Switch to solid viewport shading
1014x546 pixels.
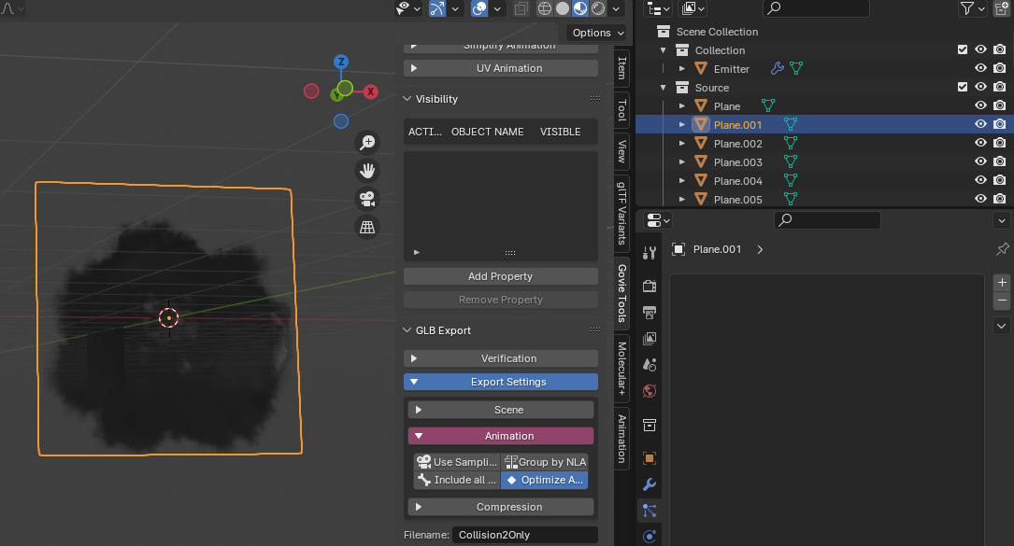point(563,8)
